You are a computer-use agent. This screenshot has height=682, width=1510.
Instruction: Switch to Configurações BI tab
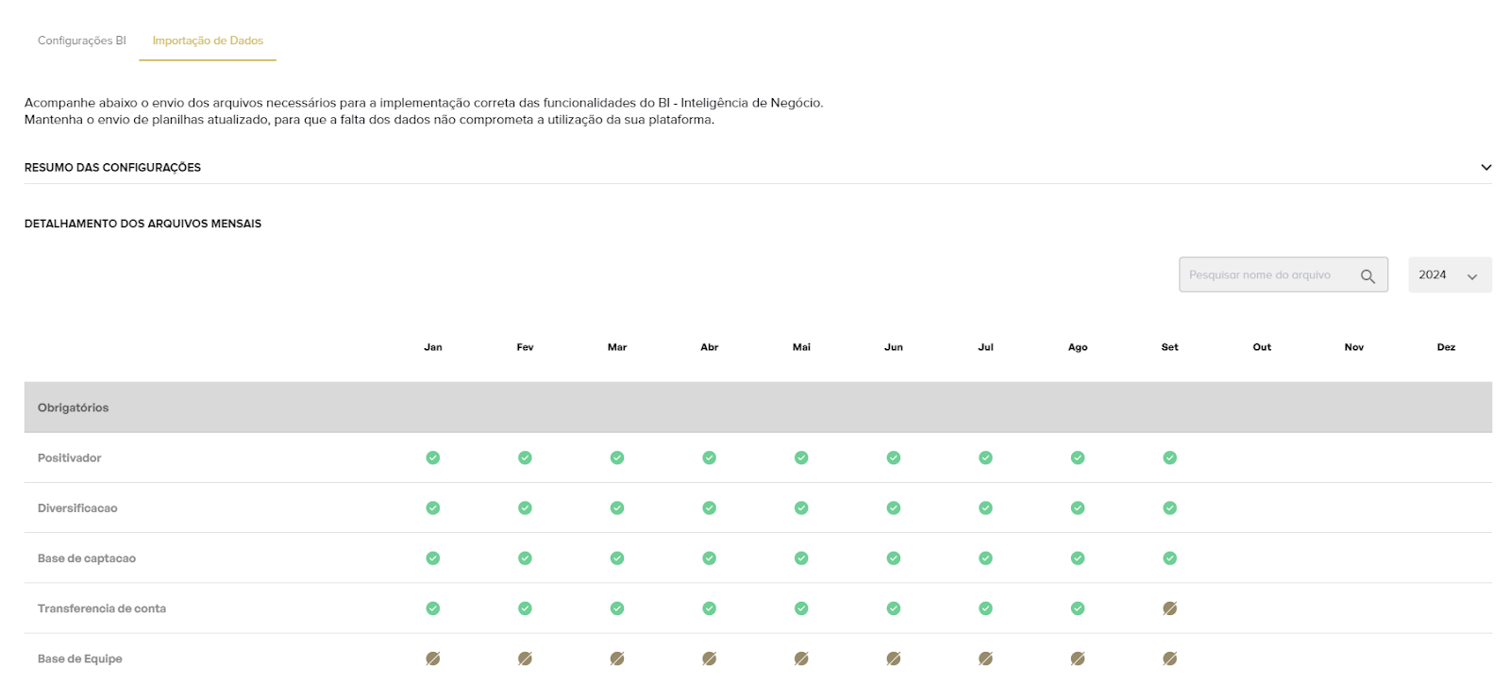coord(82,41)
